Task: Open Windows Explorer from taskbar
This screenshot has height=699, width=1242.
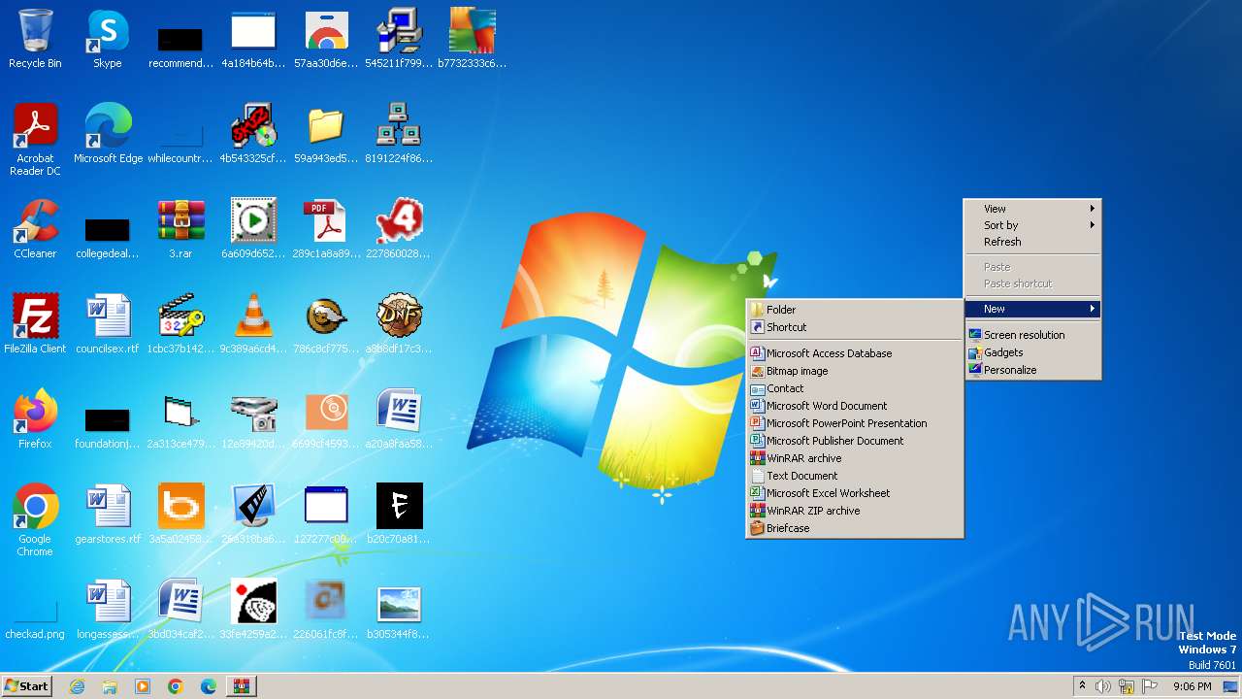Action: (110, 686)
